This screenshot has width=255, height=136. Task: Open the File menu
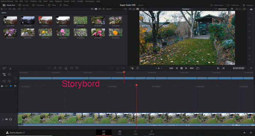point(16,1)
